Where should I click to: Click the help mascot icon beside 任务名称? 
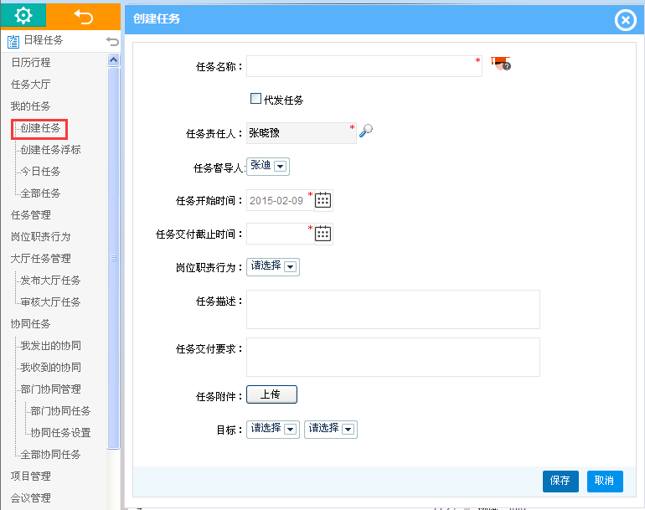click(x=501, y=64)
